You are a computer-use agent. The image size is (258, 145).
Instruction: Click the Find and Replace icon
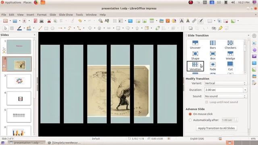[100, 21]
